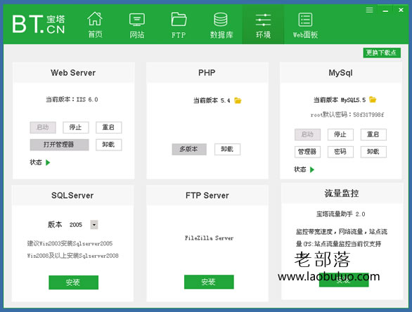Viewport: 412px width, 312px height.
Task: Click 打开管理器 in Web Server
Action: click(59, 145)
